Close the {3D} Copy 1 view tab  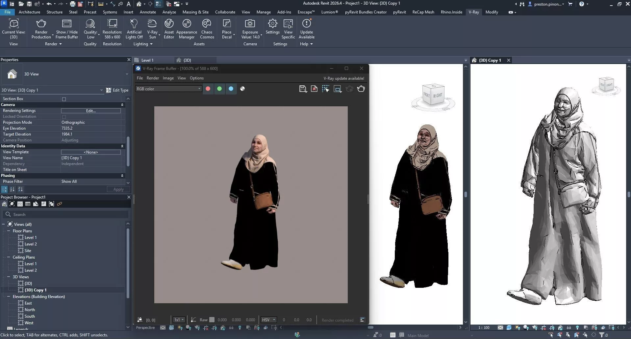(x=509, y=60)
